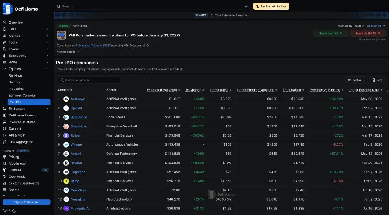Expand Market details section

[x=68, y=52]
